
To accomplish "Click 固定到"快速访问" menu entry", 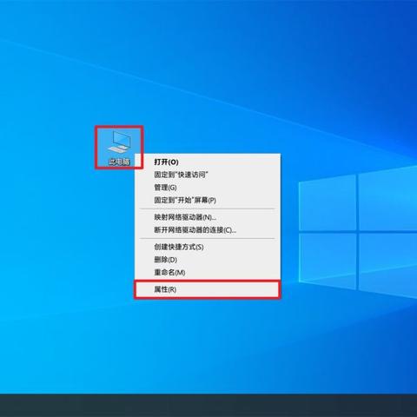I will 208,175.
